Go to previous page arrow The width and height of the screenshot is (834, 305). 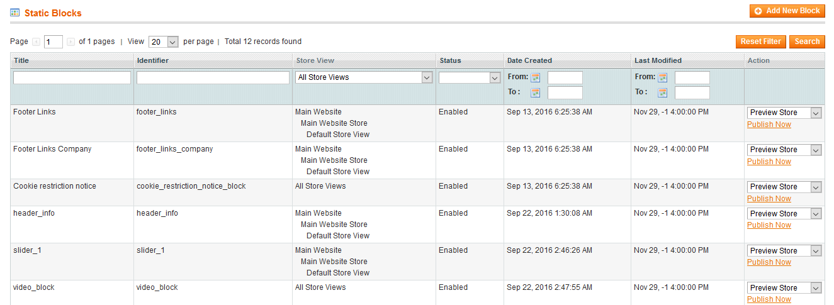[x=37, y=42]
